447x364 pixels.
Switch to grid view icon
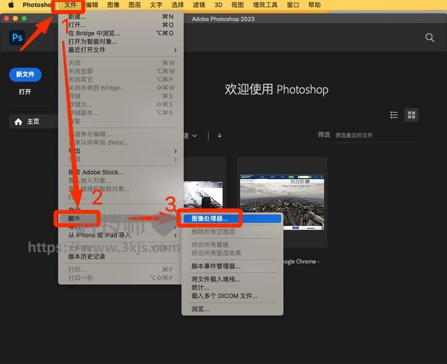pos(411,115)
